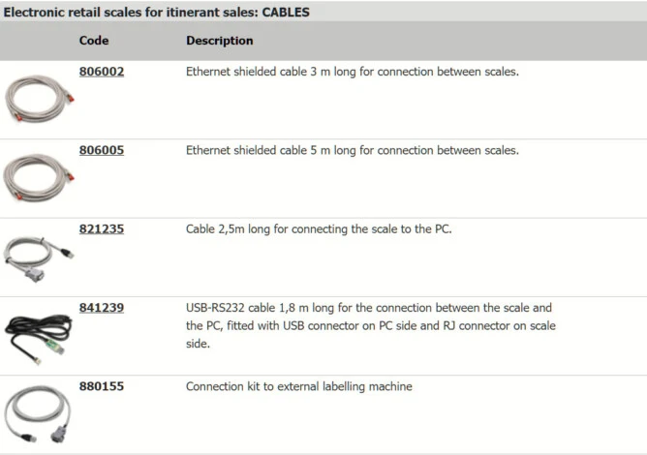Click the 806002 Ethernet cable thumbnail image
647x455 pixels.
pyautogui.click(x=39, y=99)
